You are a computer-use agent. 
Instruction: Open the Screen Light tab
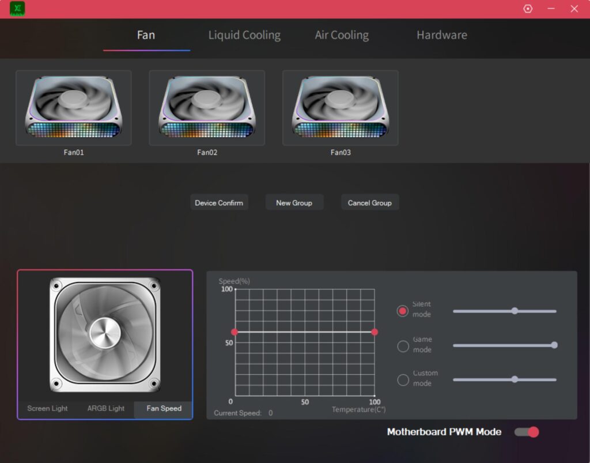coord(47,408)
